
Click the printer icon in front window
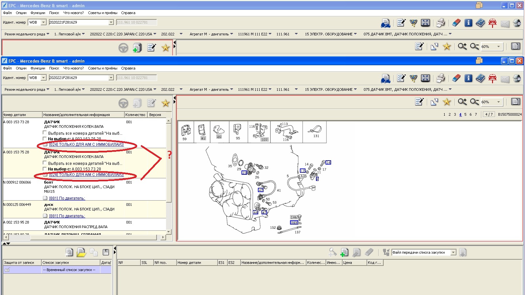[x=441, y=78]
